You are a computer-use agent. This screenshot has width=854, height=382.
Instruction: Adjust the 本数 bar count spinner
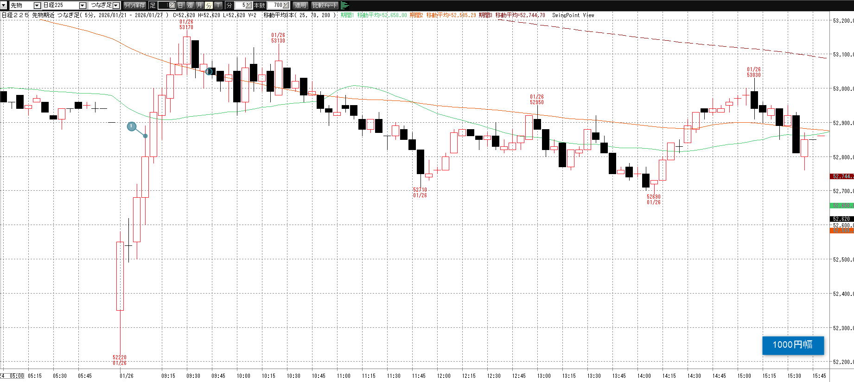point(286,5)
